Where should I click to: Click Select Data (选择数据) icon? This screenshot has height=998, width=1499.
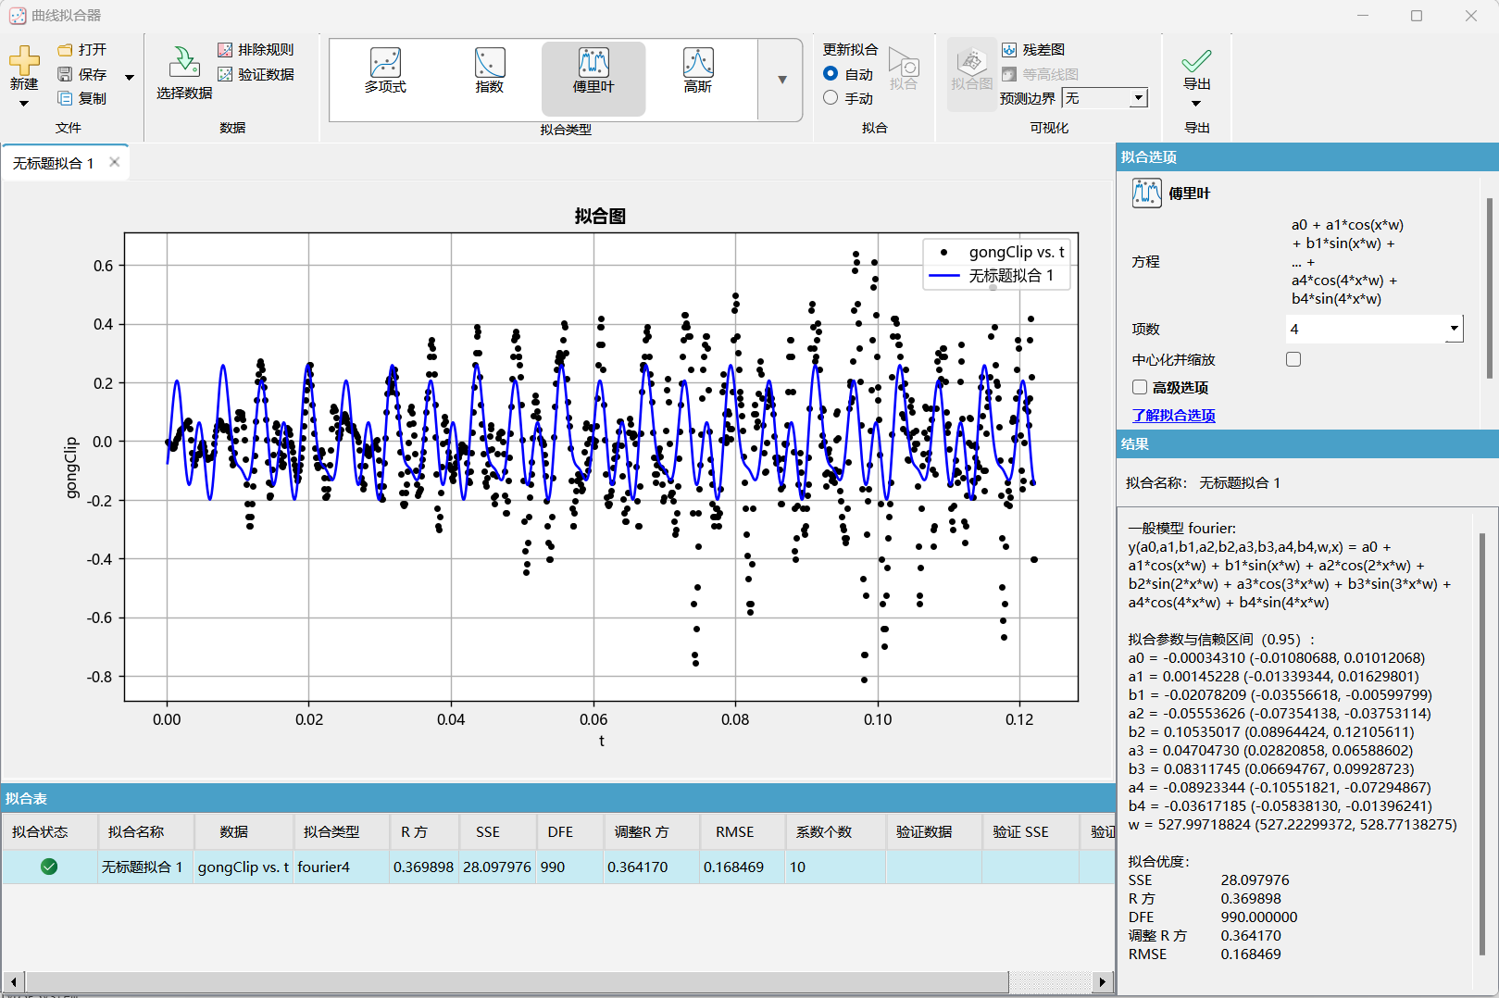(184, 63)
